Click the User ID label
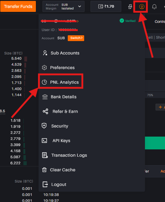This screenshot has width=165, height=202. click(49, 30)
